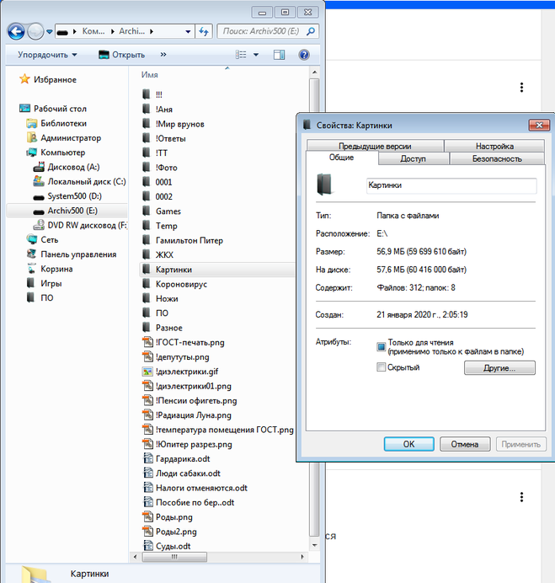Screen dimensions: 555x583
Task: Click the Локальный диск (C:) drive icon
Action: (38, 181)
